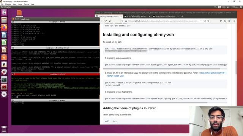Click the Twitter link in terminal output
This screenshot has height=136, width=243.
pos(49,84)
